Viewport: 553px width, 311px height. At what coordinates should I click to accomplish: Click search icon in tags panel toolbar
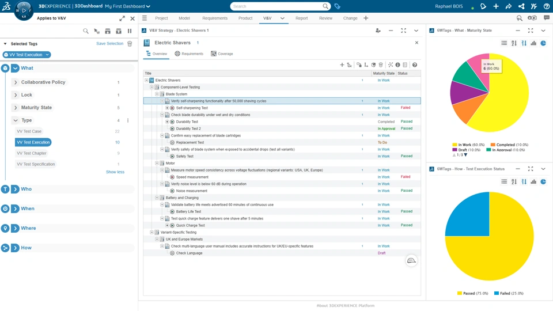(86, 31)
